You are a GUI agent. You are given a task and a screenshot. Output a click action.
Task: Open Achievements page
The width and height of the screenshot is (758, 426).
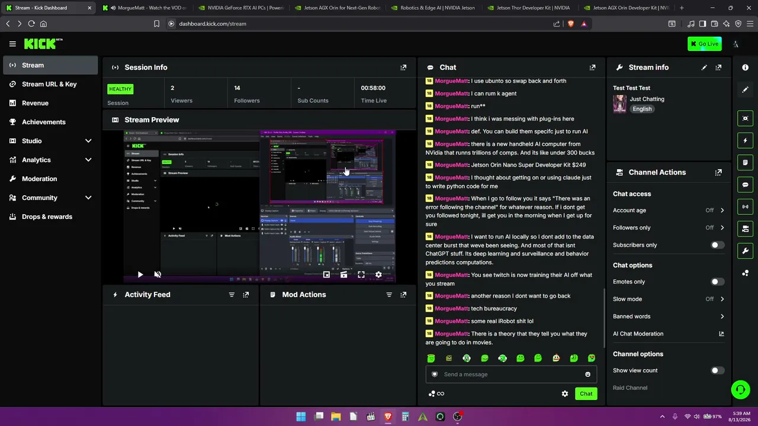tap(50, 122)
